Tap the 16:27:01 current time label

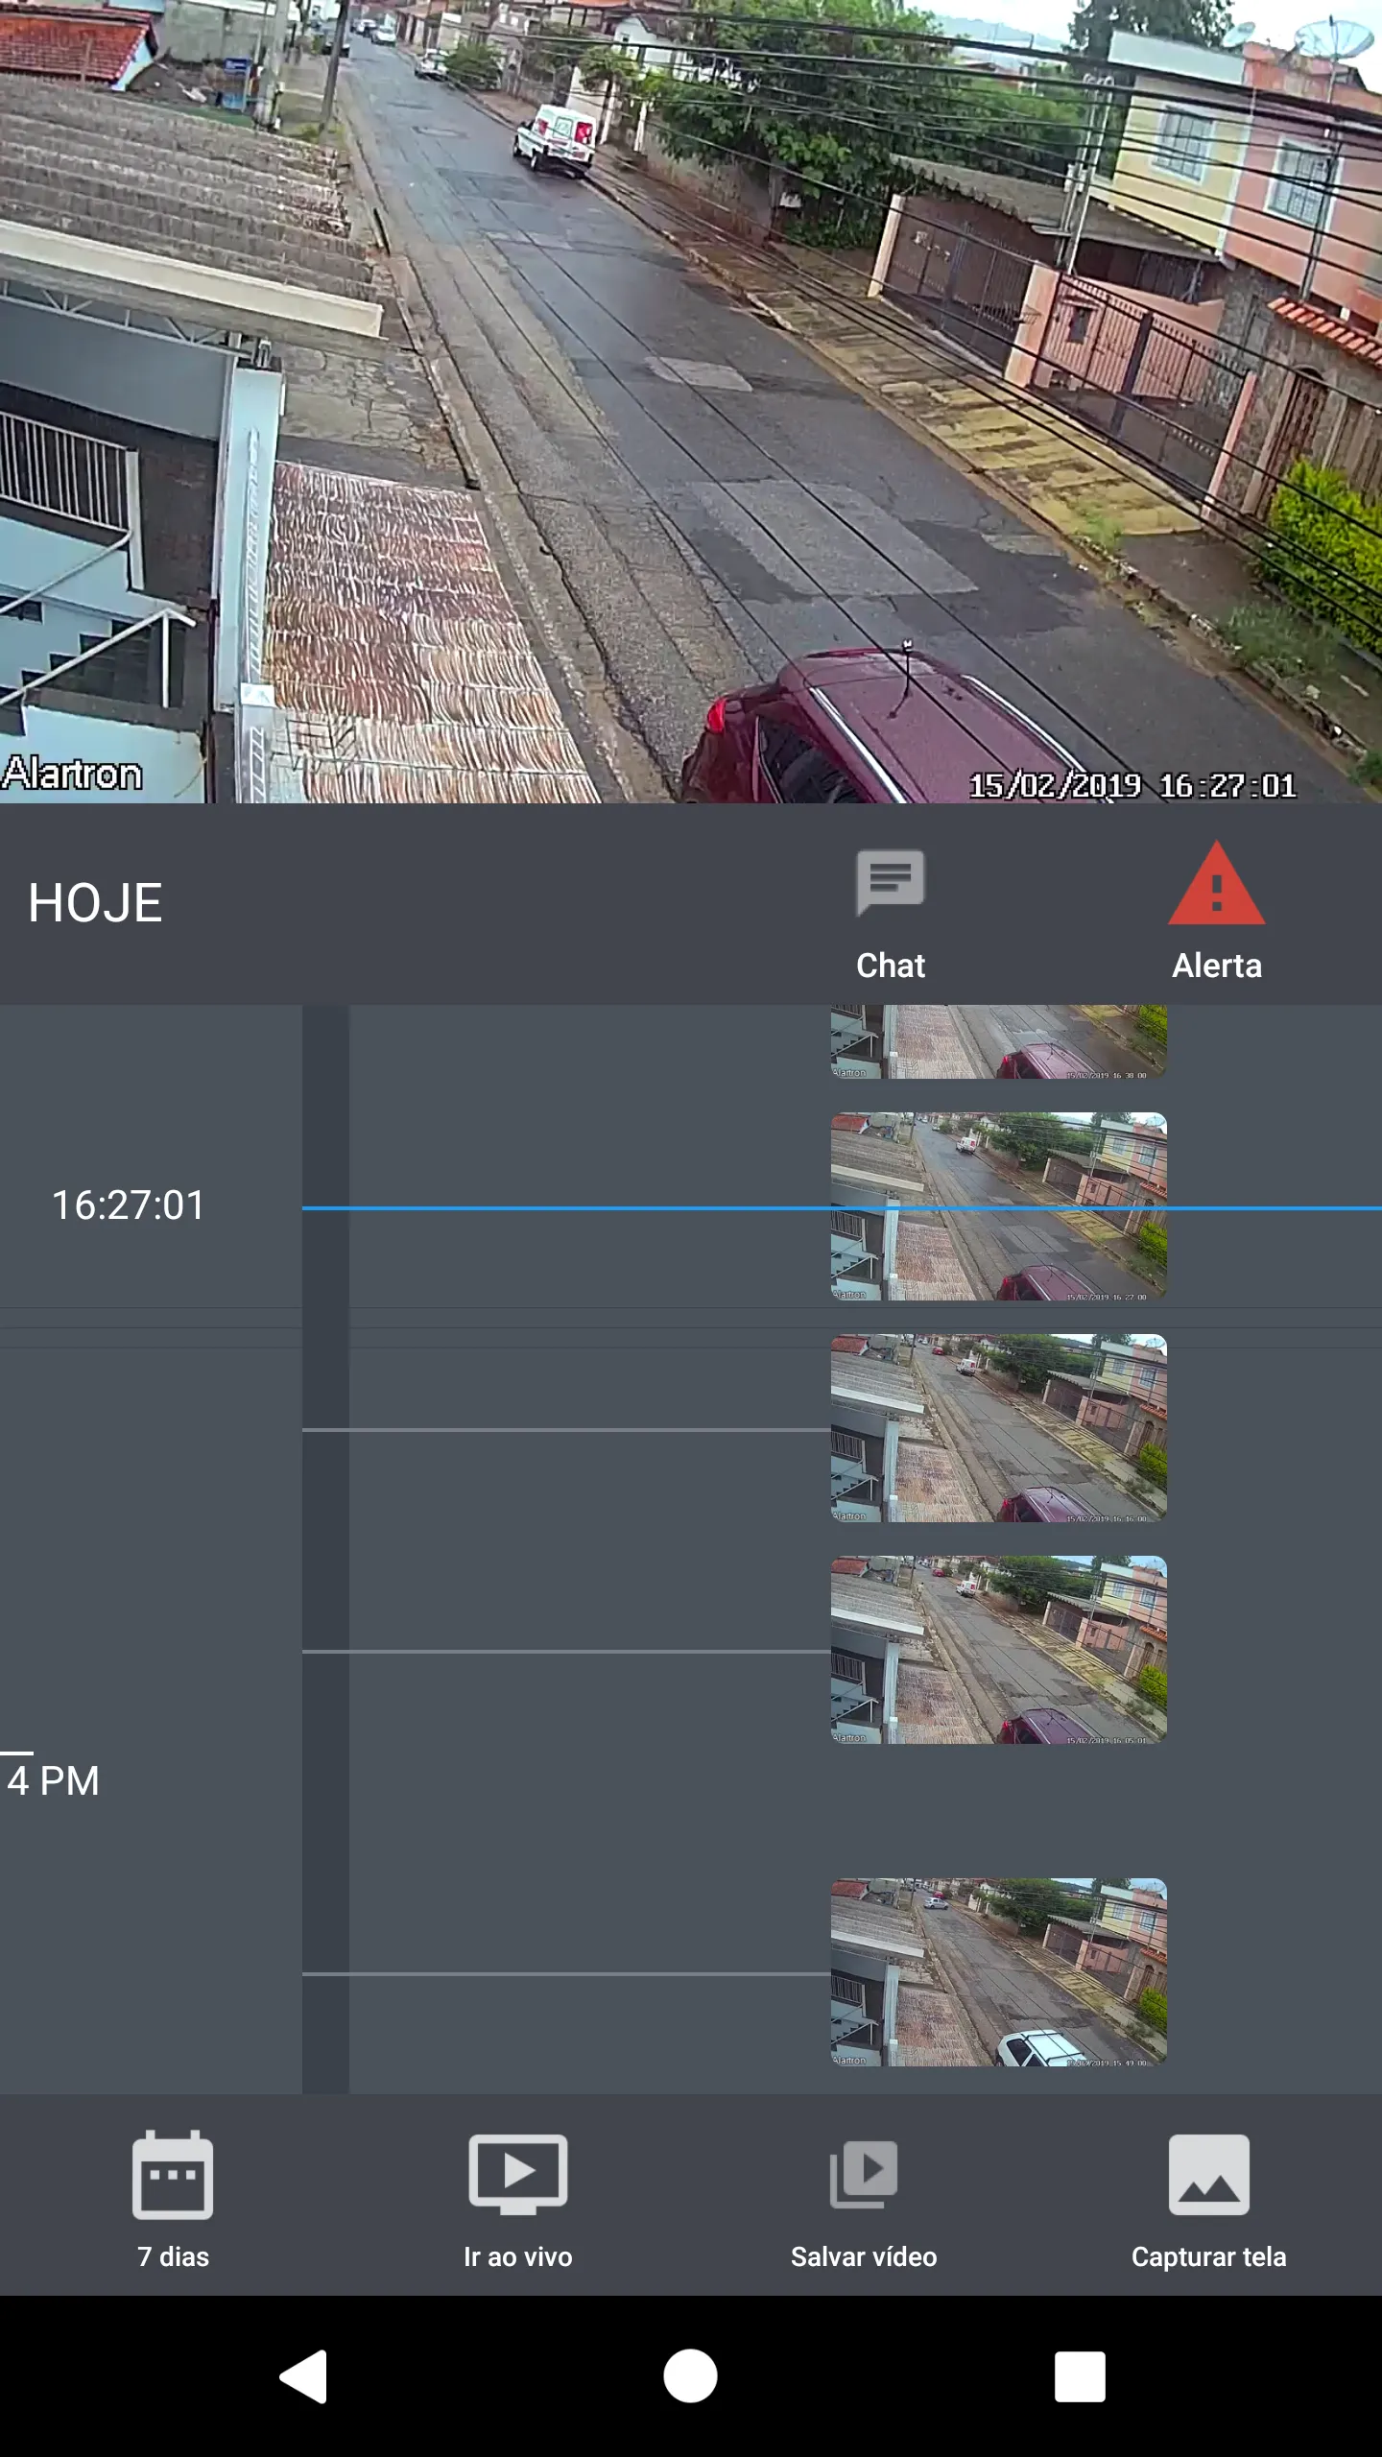[129, 1205]
